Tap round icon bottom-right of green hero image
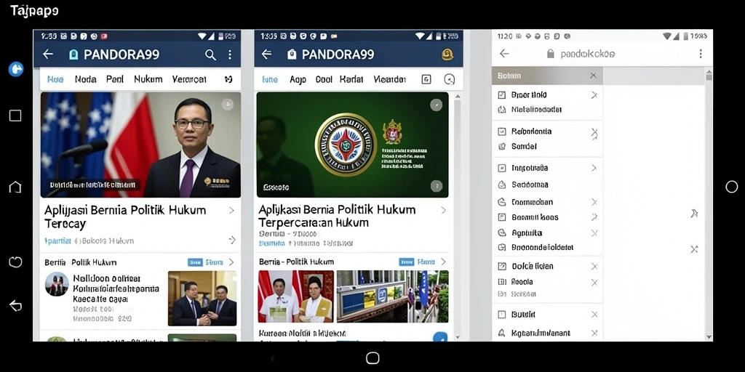Screen dimensions: 745x372 437,186
